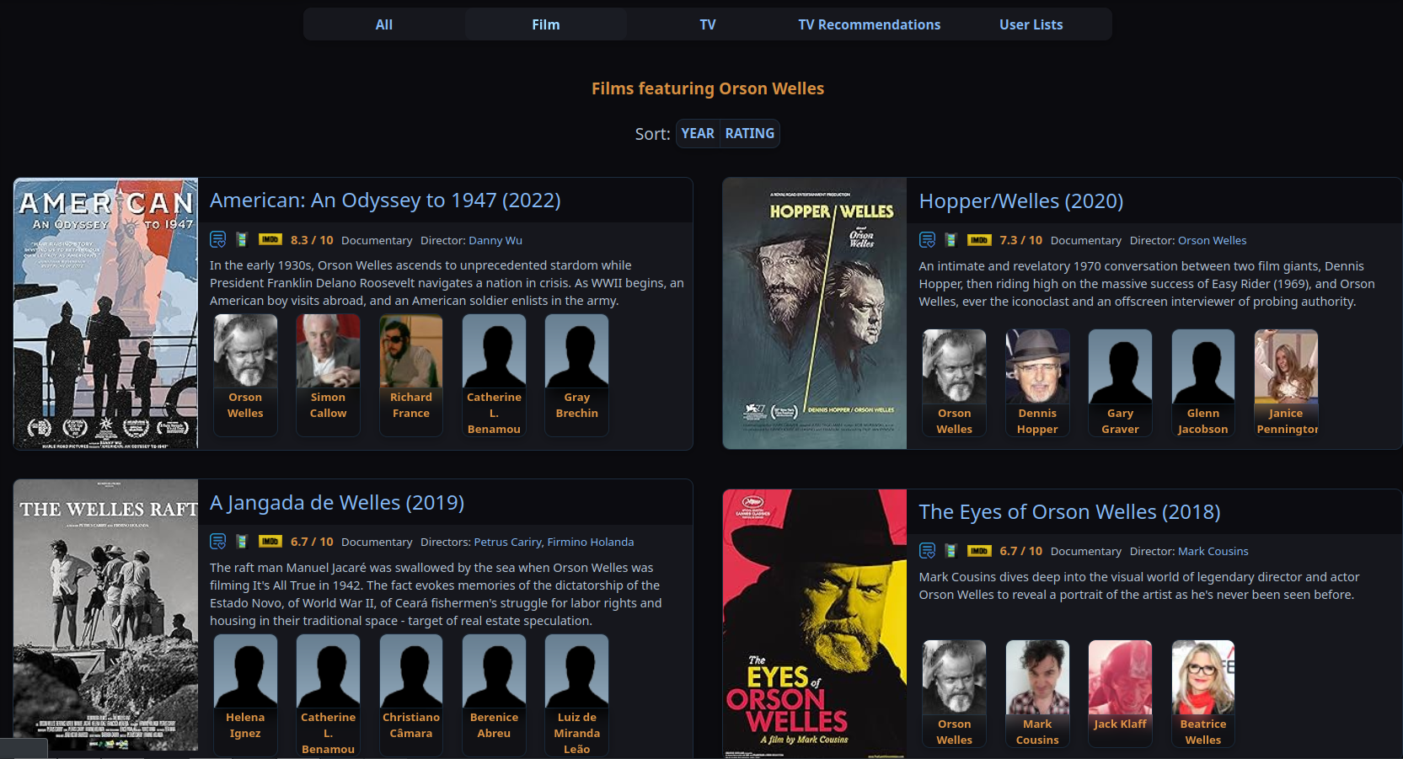Image resolution: width=1403 pixels, height=759 pixels.
Task: Select Jack Klaff cast card
Action: (x=1120, y=693)
